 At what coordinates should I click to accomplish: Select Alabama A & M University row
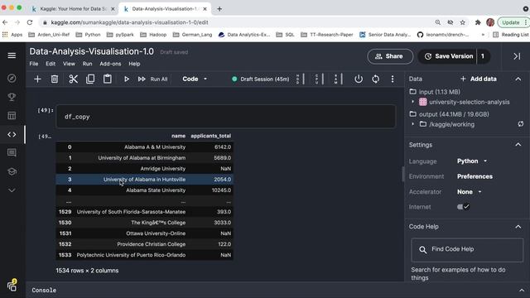(x=145, y=147)
